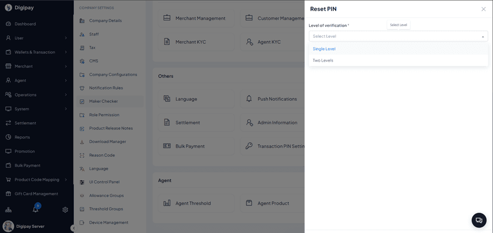Open Merchant Management card
Viewport: 493px width, 233px height.
pyautogui.click(x=196, y=18)
